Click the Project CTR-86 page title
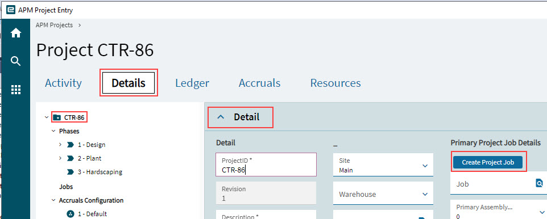Image resolution: width=547 pixels, height=219 pixels. (95, 50)
